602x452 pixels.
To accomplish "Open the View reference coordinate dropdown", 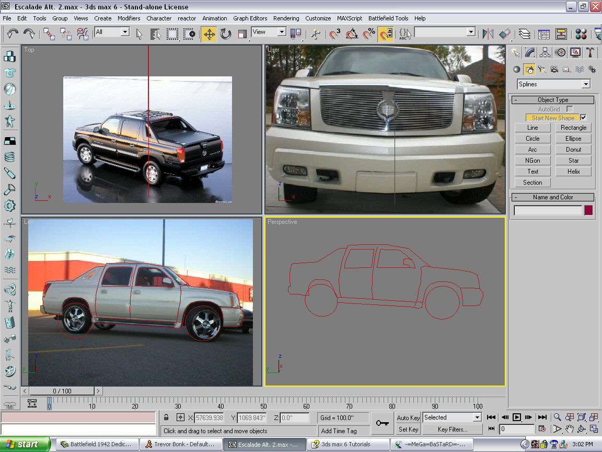I will point(282,32).
